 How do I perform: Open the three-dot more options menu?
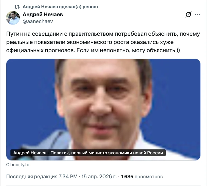pos(197,15)
